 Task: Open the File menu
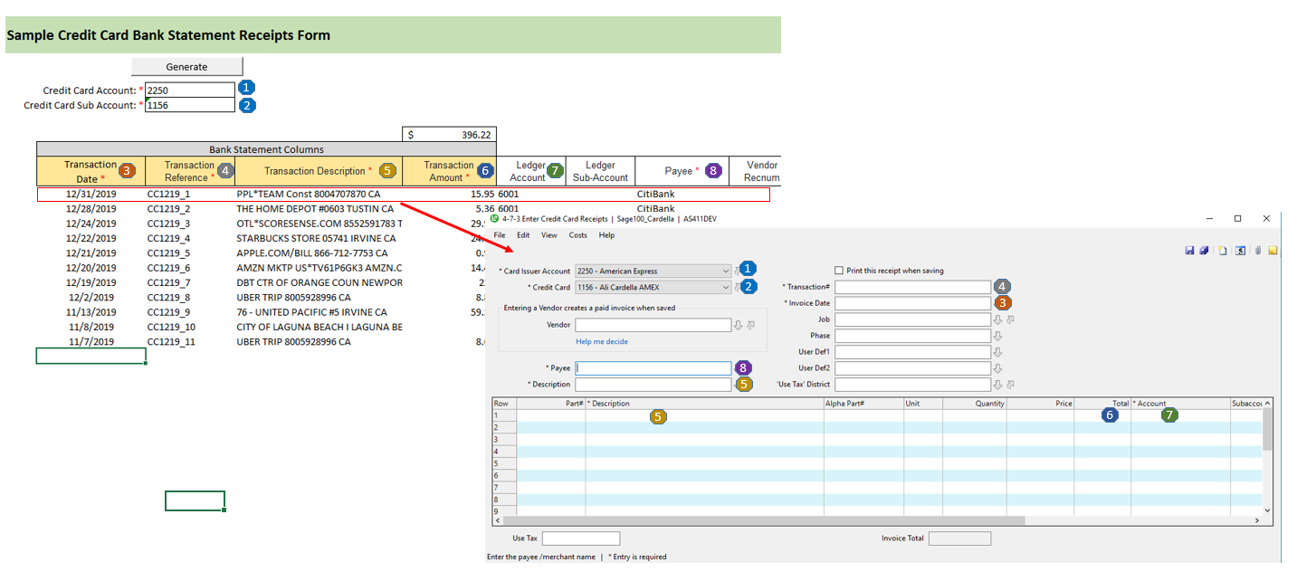pyautogui.click(x=500, y=235)
